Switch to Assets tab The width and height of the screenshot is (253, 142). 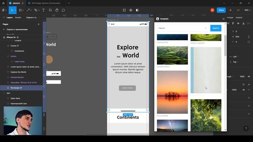point(18,17)
